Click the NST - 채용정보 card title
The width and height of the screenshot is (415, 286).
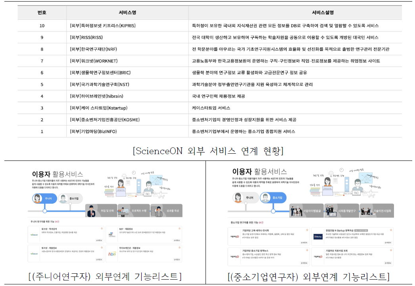pyautogui.click(x=126, y=229)
